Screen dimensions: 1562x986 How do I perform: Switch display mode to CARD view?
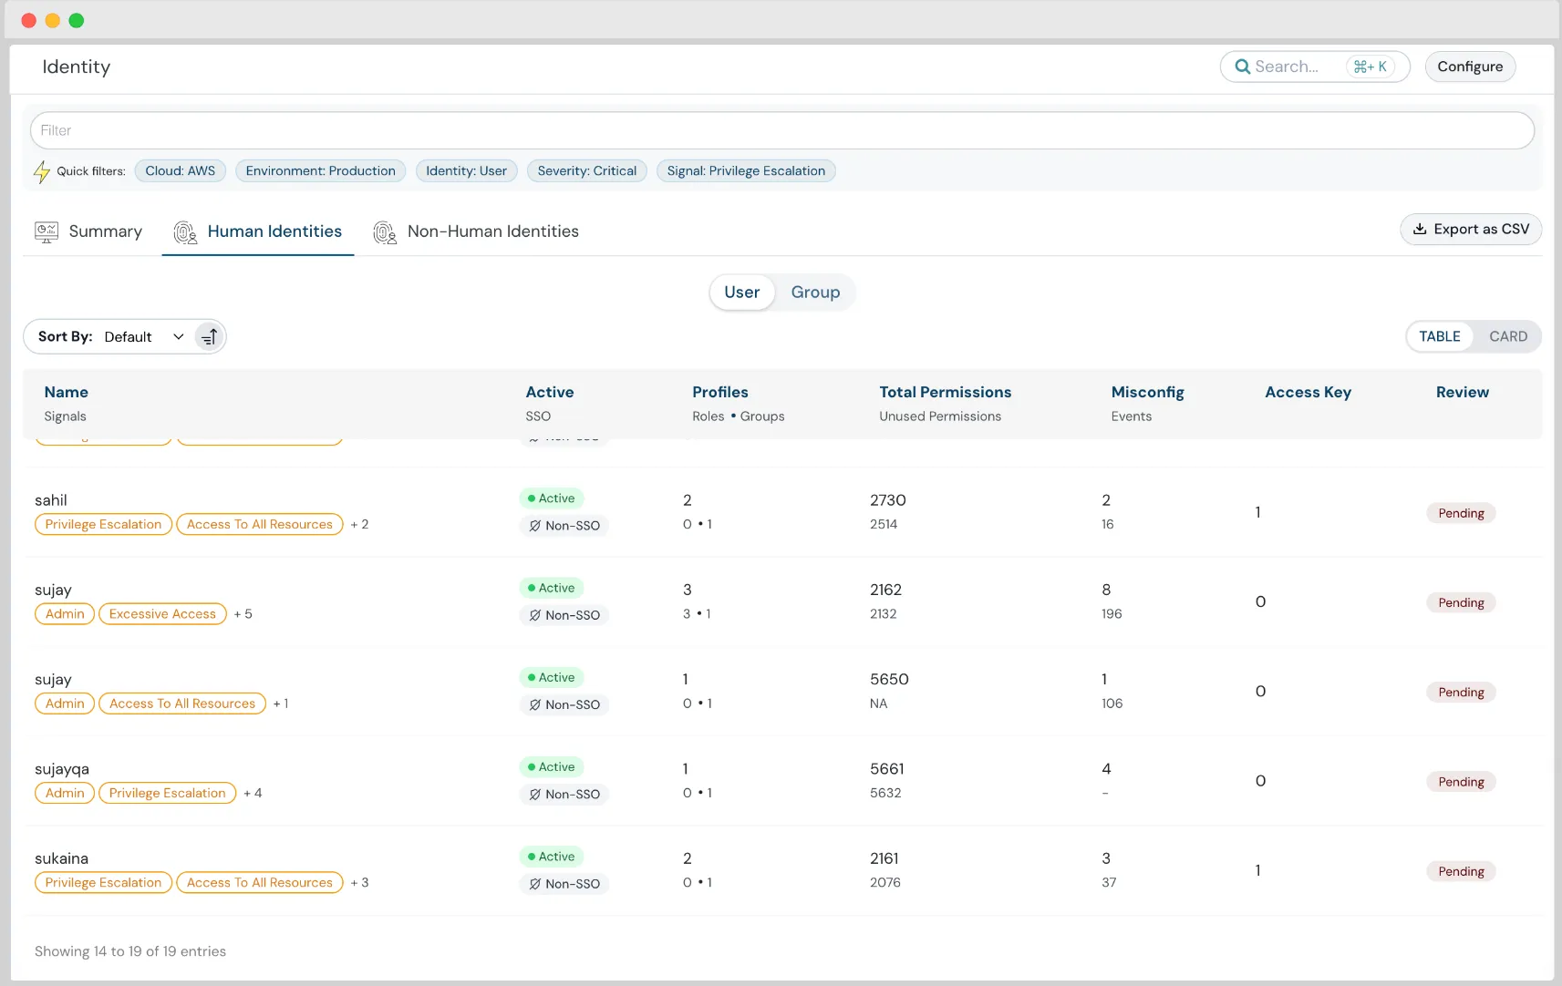(x=1508, y=336)
